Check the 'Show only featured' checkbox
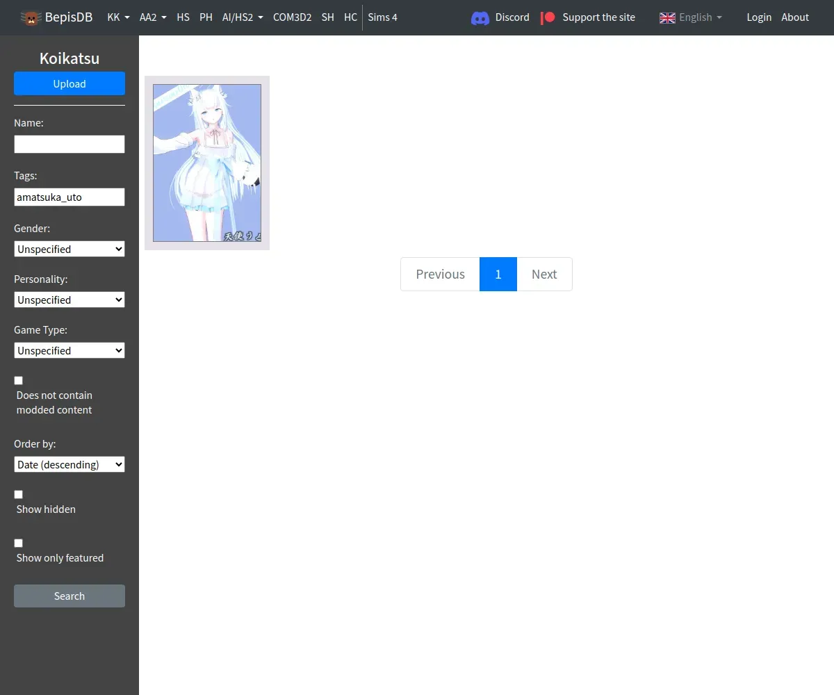This screenshot has height=695, width=834. [19, 543]
